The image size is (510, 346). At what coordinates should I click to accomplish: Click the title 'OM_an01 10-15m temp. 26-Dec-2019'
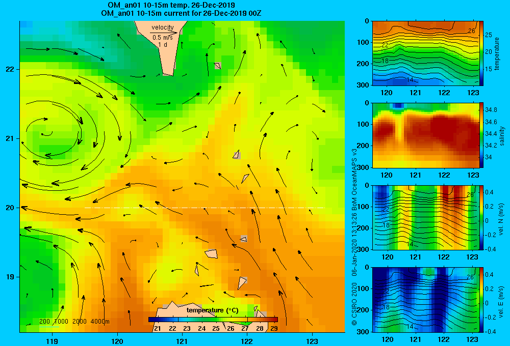pos(171,5)
